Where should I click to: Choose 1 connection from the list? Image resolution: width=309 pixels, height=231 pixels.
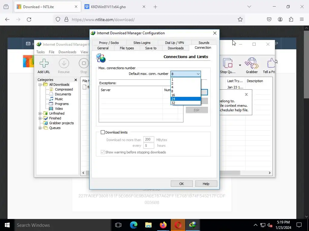[186, 79]
